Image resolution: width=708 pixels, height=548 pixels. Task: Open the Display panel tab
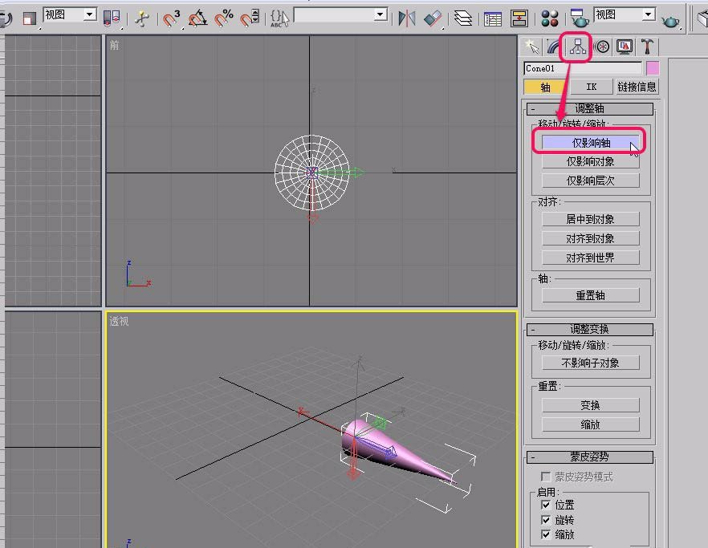625,47
